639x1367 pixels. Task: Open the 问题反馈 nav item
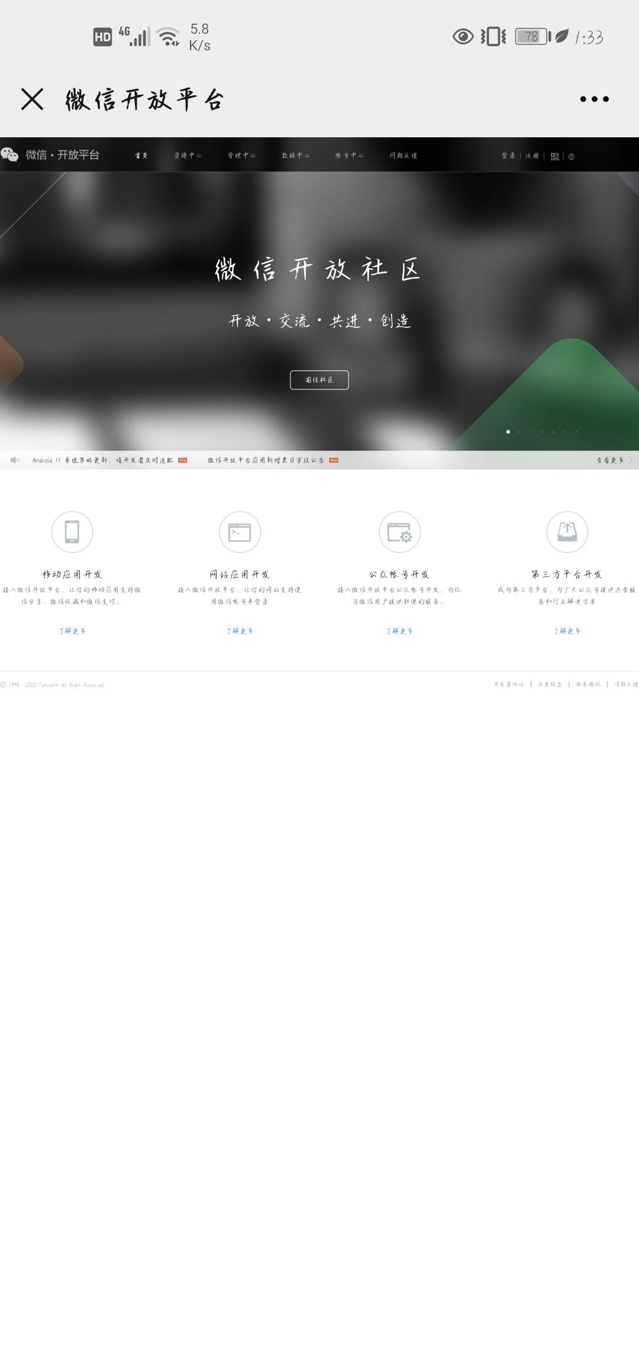(404, 156)
